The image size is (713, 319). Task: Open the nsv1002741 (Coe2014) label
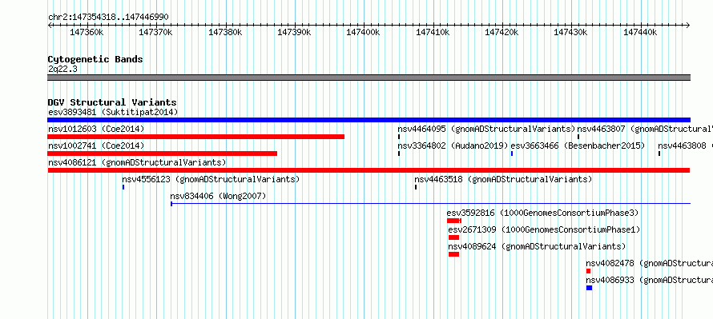[96, 146]
